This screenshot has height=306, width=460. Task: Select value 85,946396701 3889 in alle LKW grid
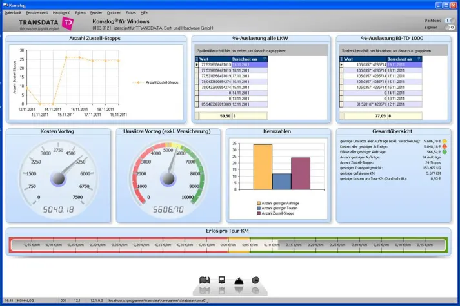point(215,104)
